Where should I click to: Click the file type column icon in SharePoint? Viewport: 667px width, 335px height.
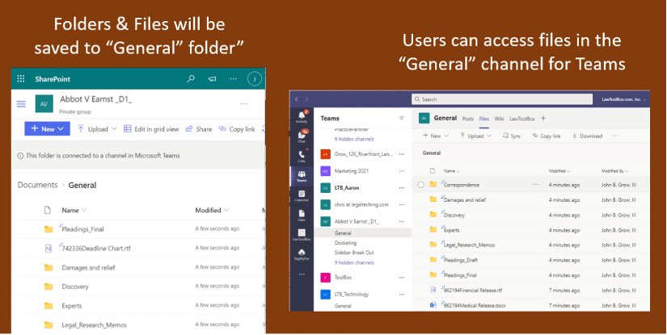coord(48,210)
